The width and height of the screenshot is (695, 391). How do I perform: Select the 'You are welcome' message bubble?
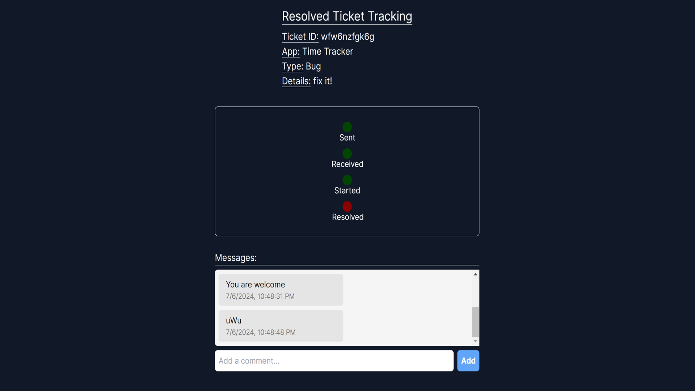pos(281,289)
